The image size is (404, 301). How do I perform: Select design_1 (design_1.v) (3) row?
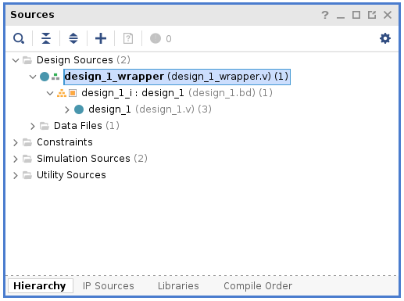pyautogui.click(x=150, y=109)
